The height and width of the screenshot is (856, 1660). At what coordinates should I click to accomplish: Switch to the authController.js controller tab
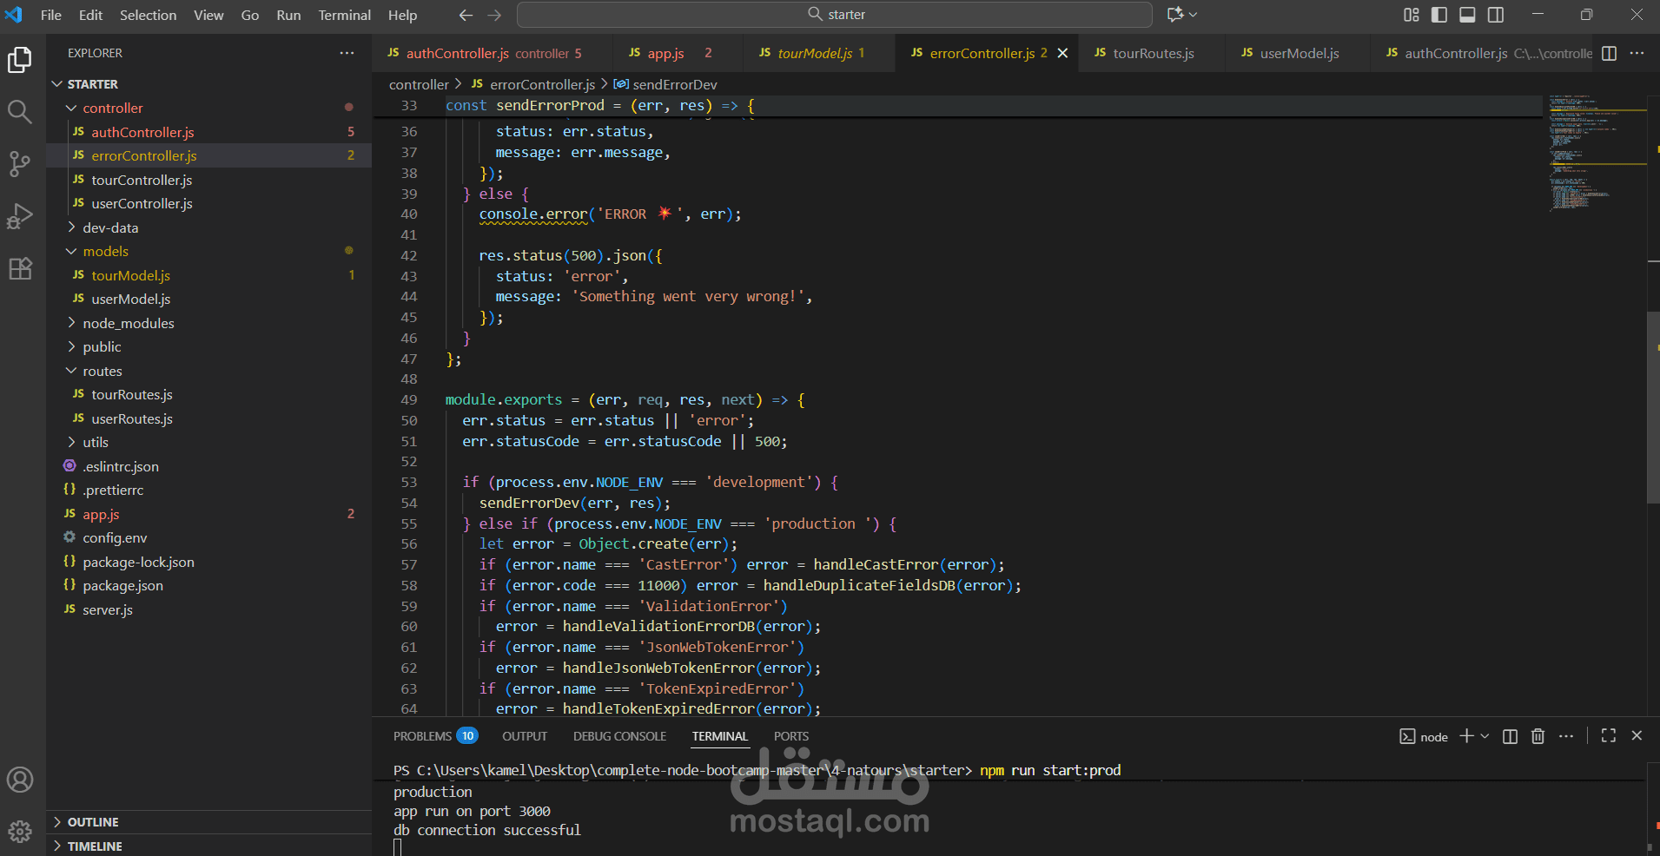[x=492, y=53]
